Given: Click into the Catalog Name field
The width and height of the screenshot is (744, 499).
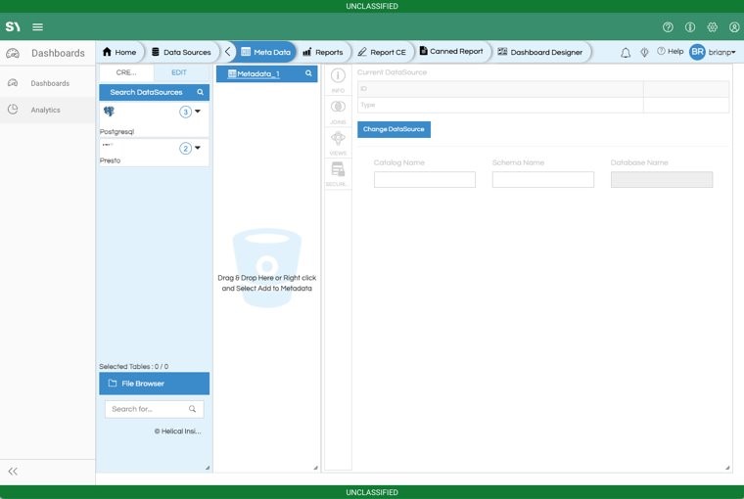Looking at the screenshot, I should [424, 180].
